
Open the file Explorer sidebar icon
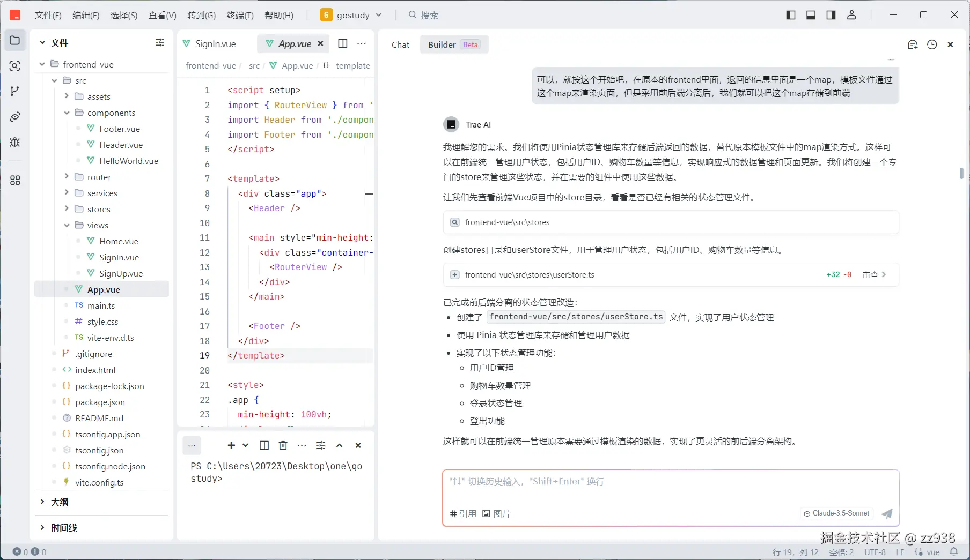click(15, 41)
